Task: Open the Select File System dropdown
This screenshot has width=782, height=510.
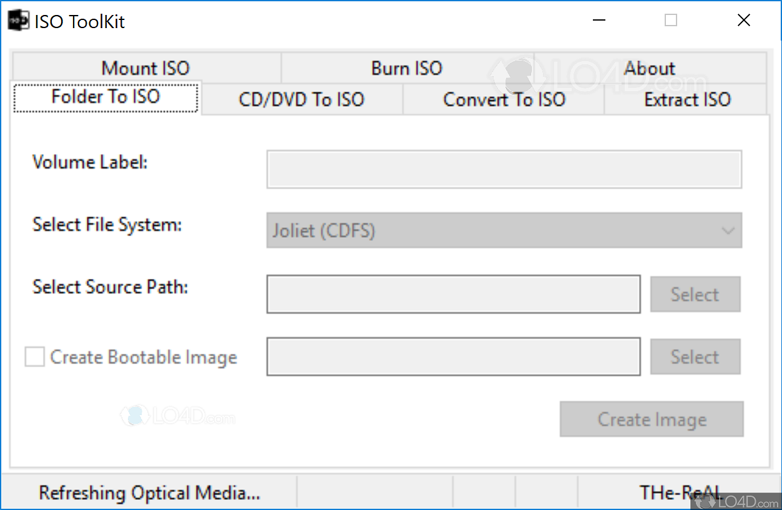Action: click(x=504, y=230)
